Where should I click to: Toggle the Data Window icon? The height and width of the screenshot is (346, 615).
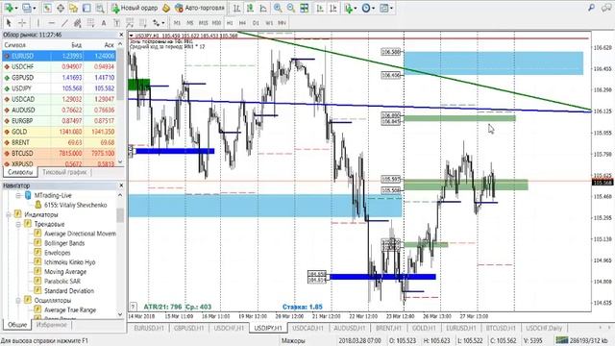(x=61, y=8)
